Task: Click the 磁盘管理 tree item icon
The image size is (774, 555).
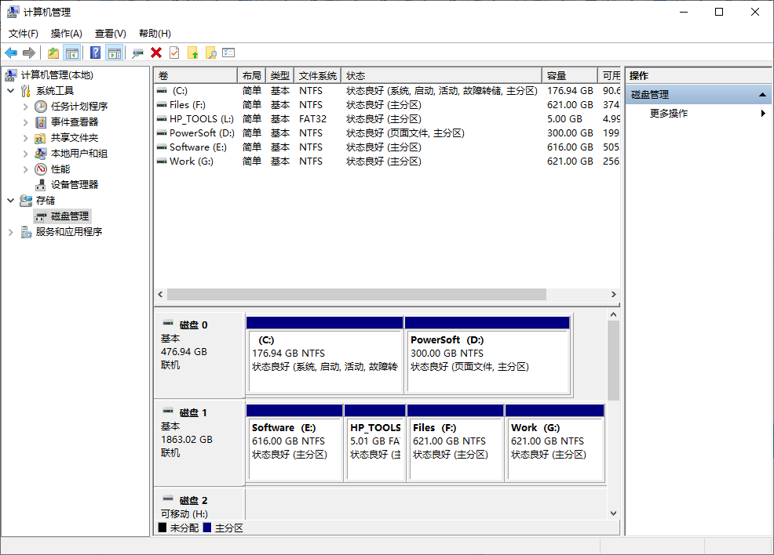Action: (x=41, y=216)
